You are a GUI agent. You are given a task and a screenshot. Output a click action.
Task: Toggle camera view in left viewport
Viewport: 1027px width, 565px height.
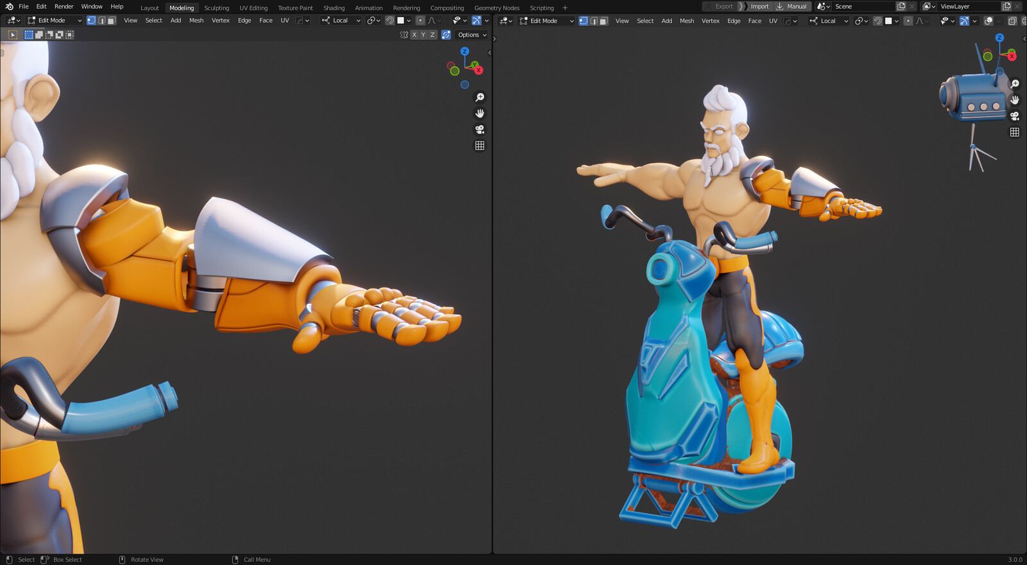pyautogui.click(x=479, y=130)
